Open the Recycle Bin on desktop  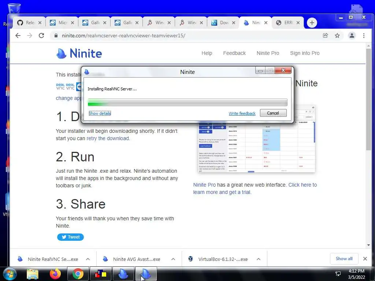[14, 9]
